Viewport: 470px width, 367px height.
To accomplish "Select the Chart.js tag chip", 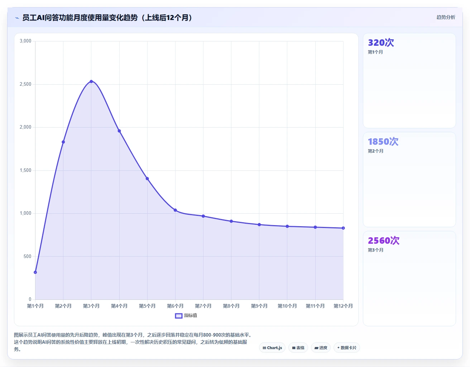I will click(272, 348).
